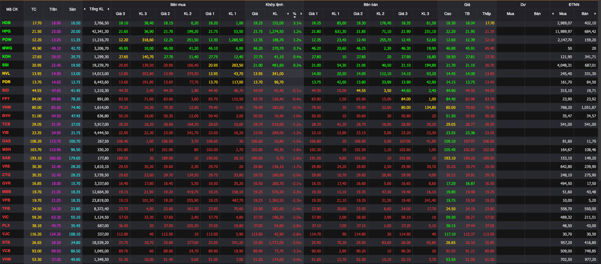Open stock symbol GVR
This screenshot has width=601, height=264.
click(6, 183)
